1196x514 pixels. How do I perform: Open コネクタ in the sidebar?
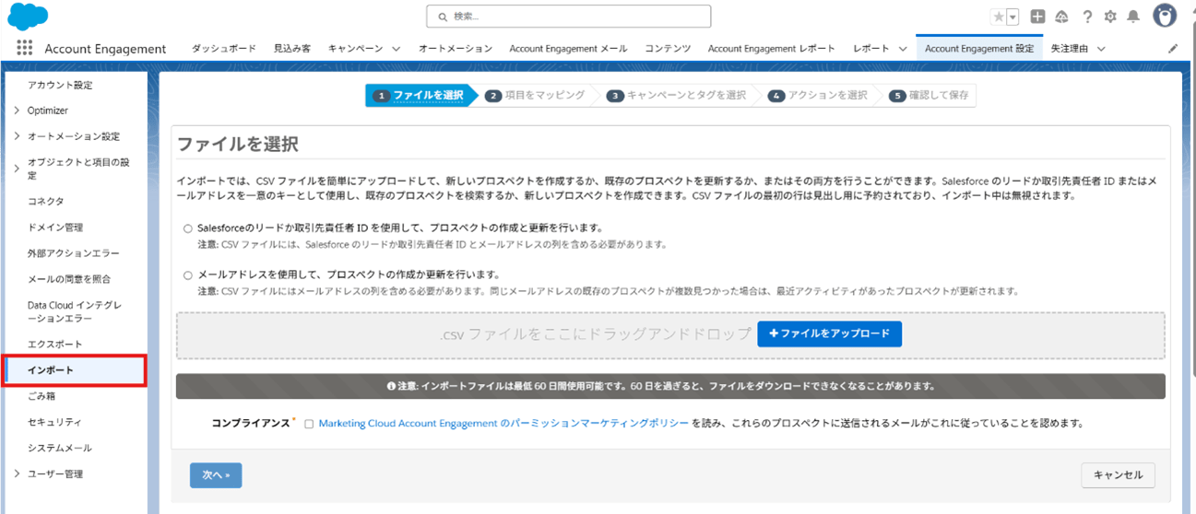(x=45, y=201)
